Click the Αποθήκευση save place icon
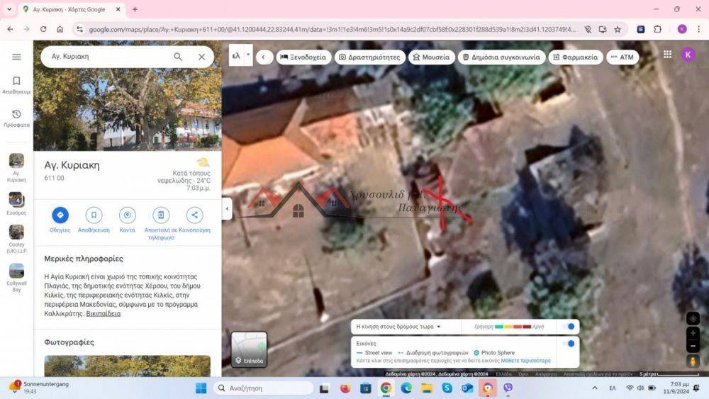The width and height of the screenshot is (709, 399). coord(94,215)
